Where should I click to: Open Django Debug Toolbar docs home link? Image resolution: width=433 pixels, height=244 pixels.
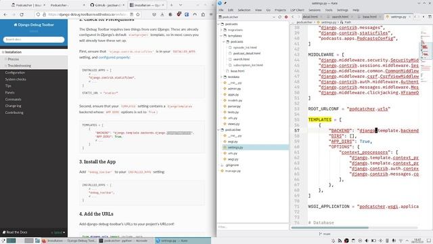coord(34,24)
